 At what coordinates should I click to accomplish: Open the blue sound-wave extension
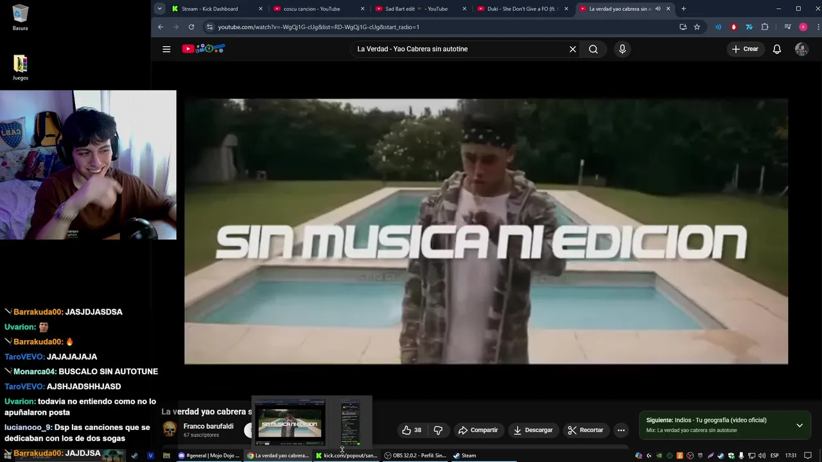(x=718, y=27)
